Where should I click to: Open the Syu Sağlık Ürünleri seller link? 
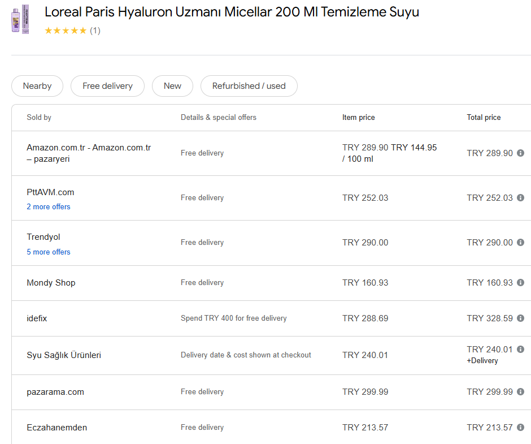[64, 355]
